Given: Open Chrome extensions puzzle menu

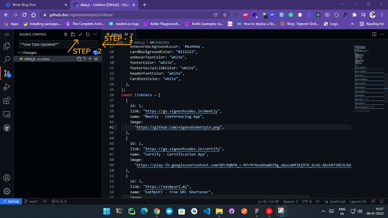Looking at the screenshot, I should [354, 15].
